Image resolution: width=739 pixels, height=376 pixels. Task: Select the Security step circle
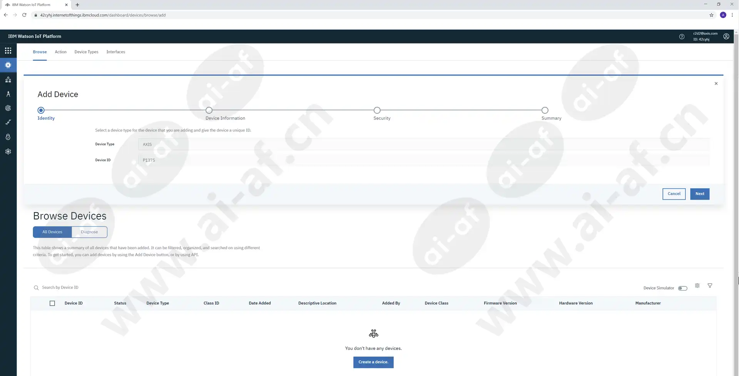pos(377,110)
